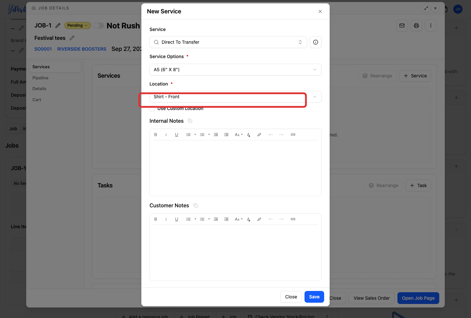Image resolution: width=471 pixels, height=318 pixels.
Task: Save the new service
Action: click(x=314, y=297)
